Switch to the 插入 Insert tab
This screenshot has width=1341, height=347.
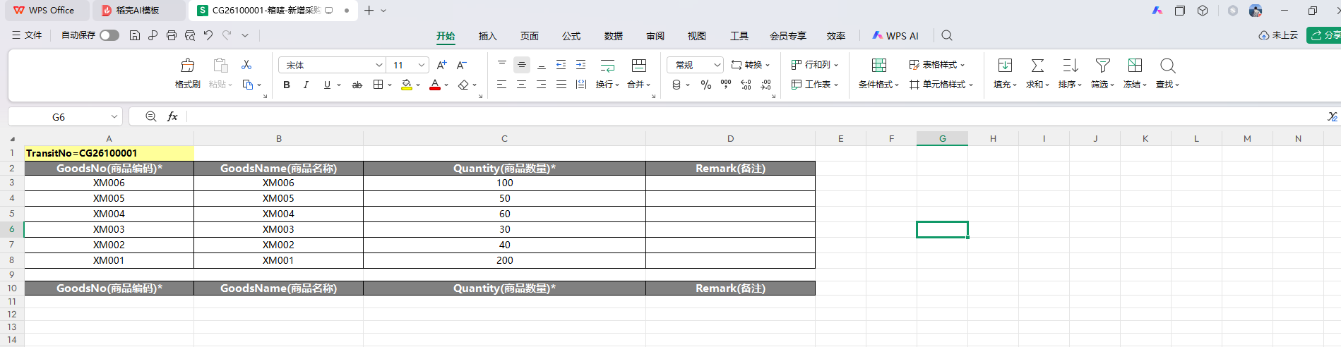(x=488, y=36)
